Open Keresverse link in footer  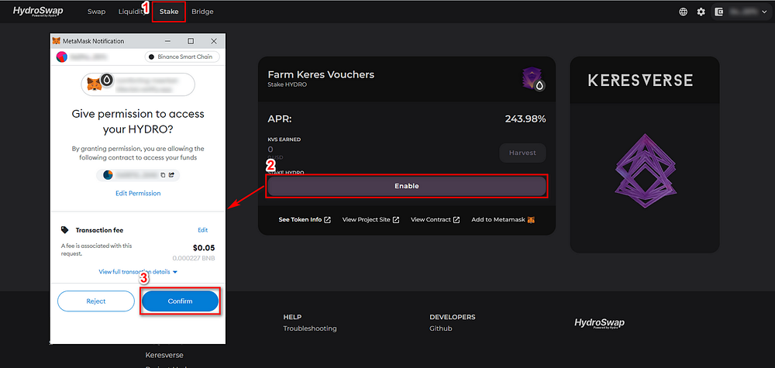click(164, 355)
